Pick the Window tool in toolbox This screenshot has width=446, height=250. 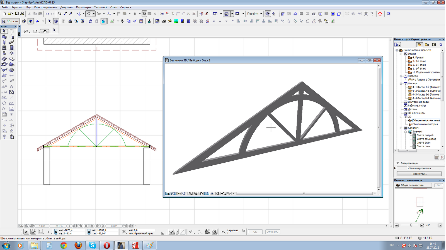pyautogui.click(x=4, y=48)
